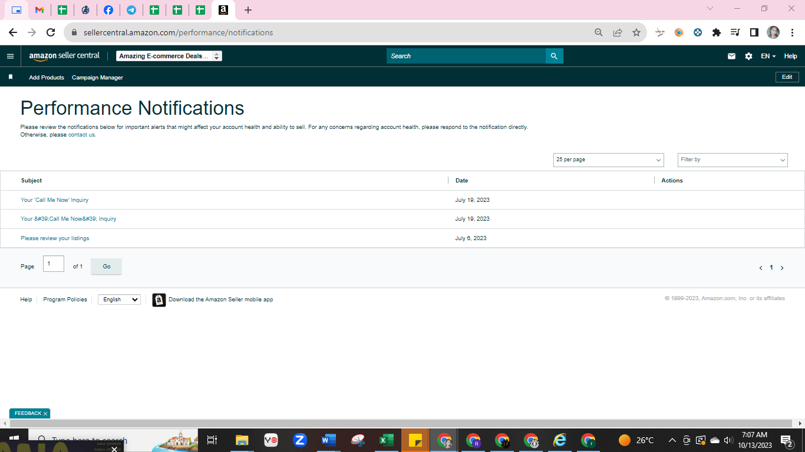The image size is (805, 452).
Task: Expand the account switcher dropdown
Action: 169,56
